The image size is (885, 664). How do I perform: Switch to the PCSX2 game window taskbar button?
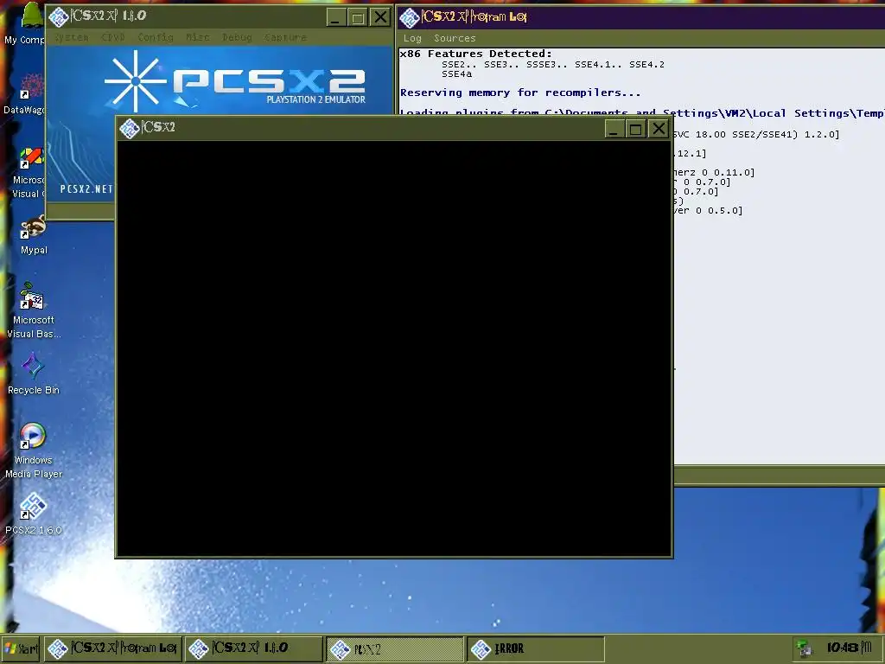click(394, 648)
